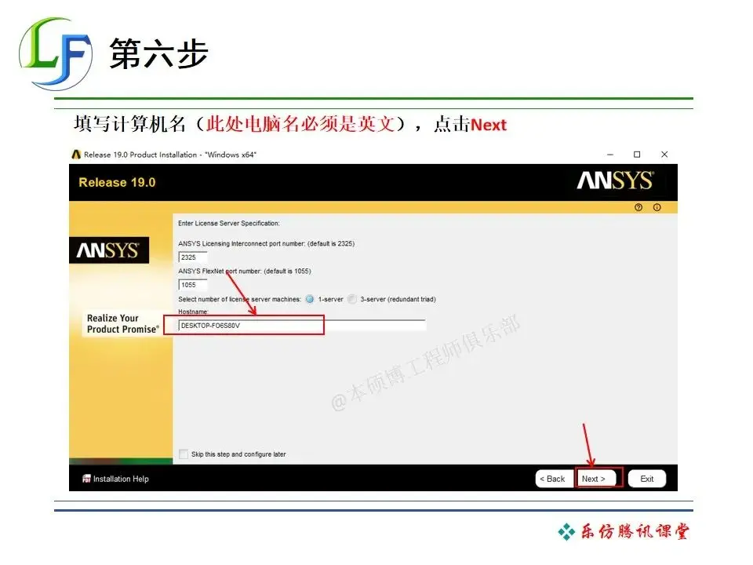Maximize the installer window
753x565 pixels.
(637, 155)
